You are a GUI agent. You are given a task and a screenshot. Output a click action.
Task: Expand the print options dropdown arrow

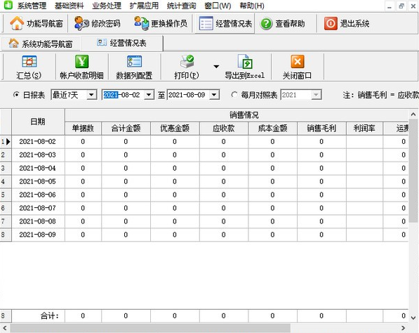[216, 66]
